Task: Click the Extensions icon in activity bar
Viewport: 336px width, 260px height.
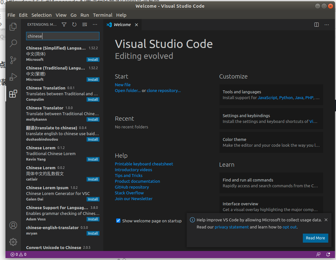Action: click(x=13, y=94)
